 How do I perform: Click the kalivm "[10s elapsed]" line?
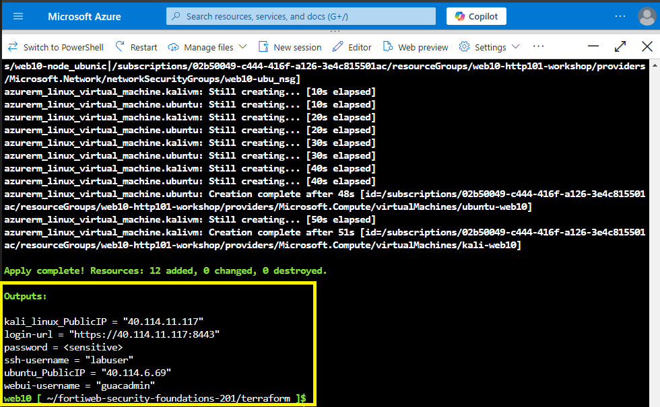coord(190,91)
